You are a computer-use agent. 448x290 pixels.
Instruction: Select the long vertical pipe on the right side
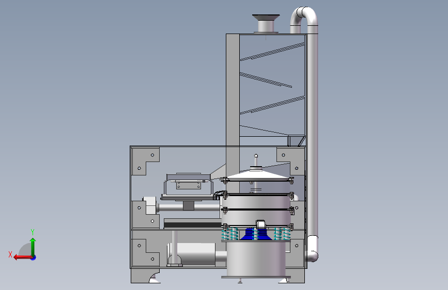click(313, 134)
